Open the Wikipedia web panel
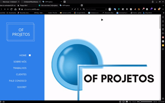165x103 pixels. pyautogui.click(x=163, y=41)
